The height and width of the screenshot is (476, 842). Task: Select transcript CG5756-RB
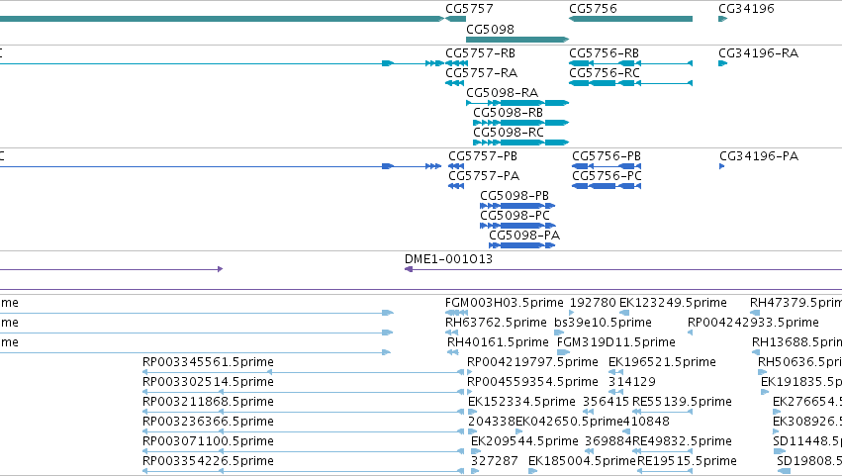click(x=605, y=53)
